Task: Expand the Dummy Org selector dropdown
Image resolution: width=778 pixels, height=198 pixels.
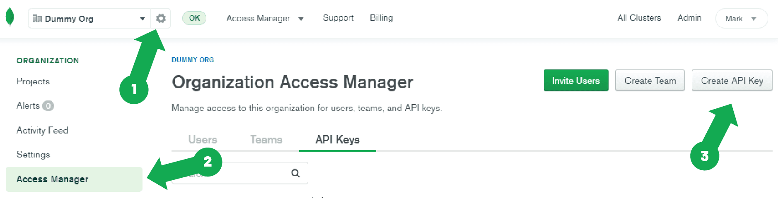Action: coord(142,19)
